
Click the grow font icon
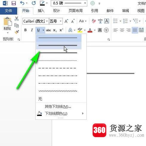point(66,21)
